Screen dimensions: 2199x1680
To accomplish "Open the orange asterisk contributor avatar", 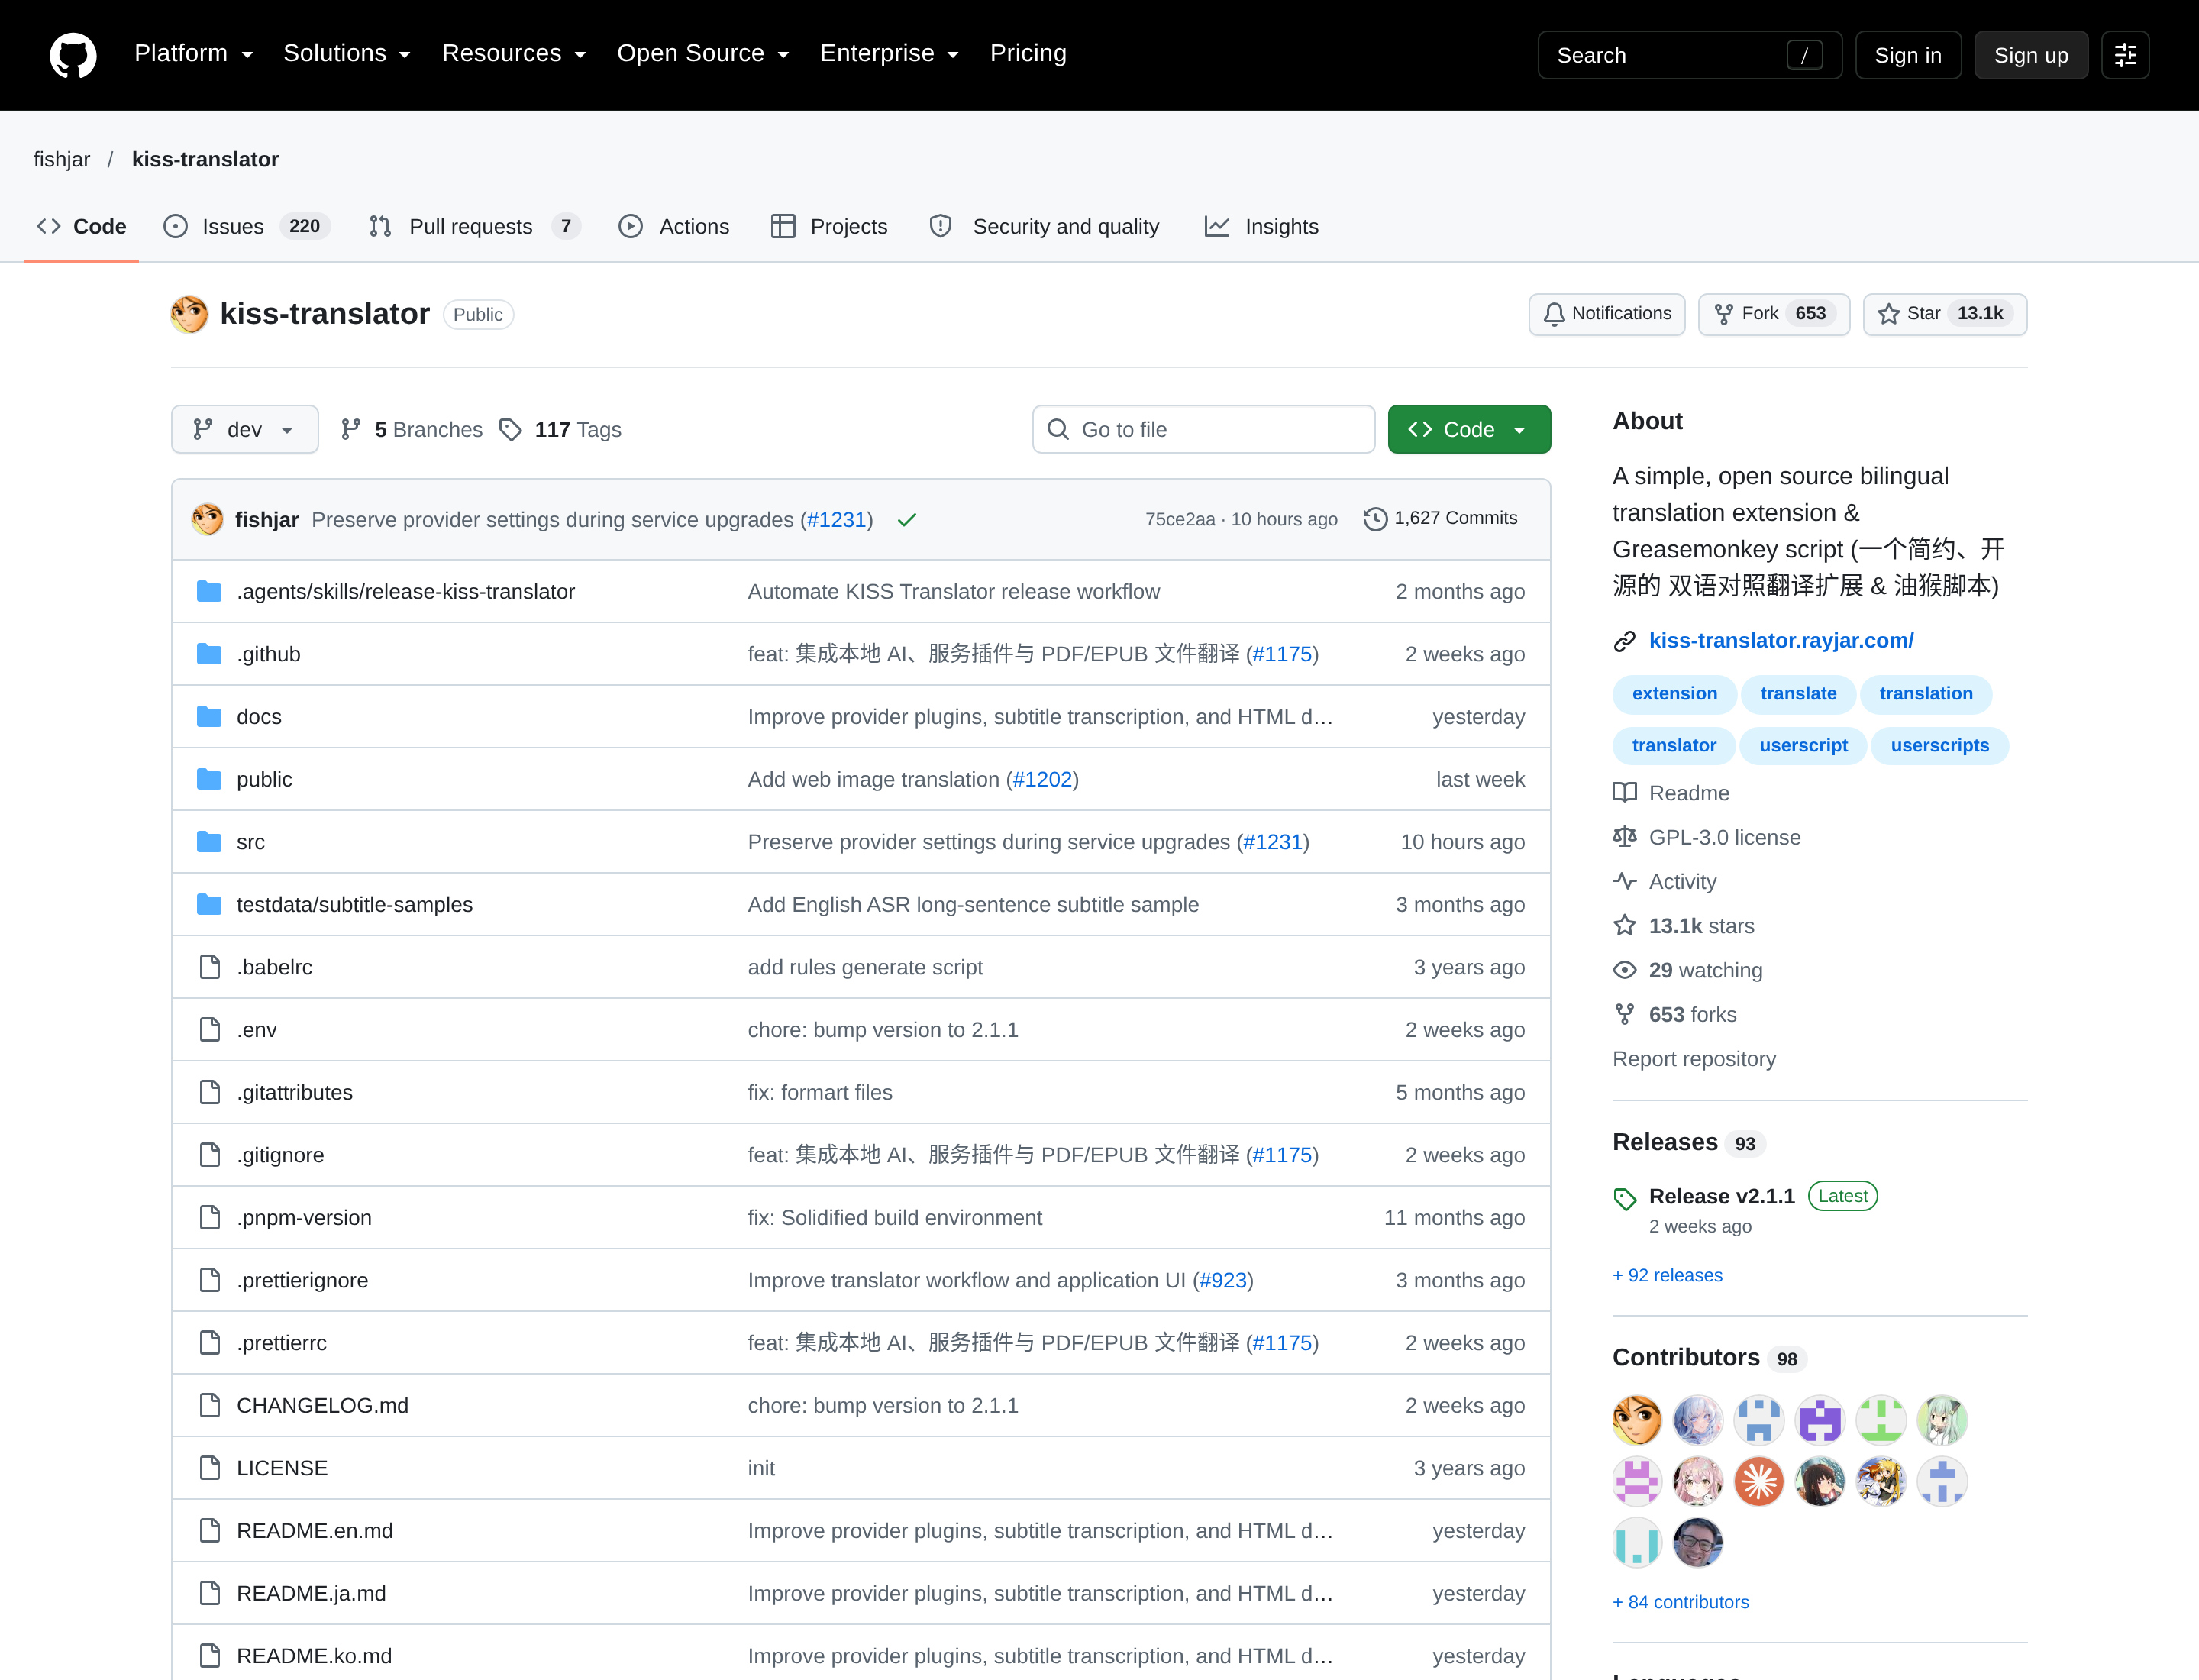I will (x=1759, y=1481).
